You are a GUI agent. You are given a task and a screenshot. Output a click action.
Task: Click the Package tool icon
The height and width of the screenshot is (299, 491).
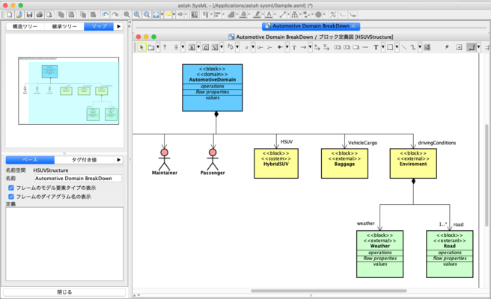pos(152,47)
